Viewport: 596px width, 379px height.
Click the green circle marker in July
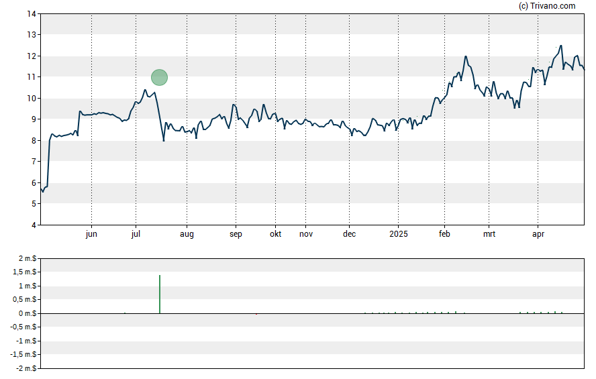159,77
